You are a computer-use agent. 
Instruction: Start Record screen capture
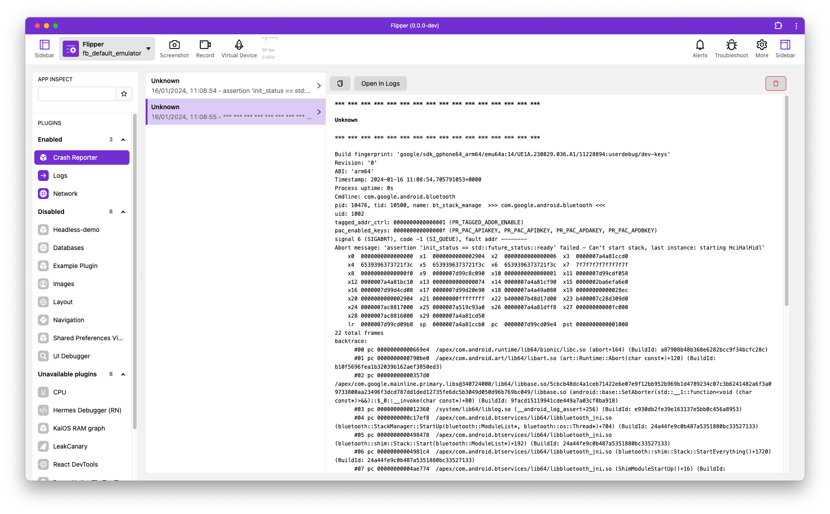click(x=205, y=49)
